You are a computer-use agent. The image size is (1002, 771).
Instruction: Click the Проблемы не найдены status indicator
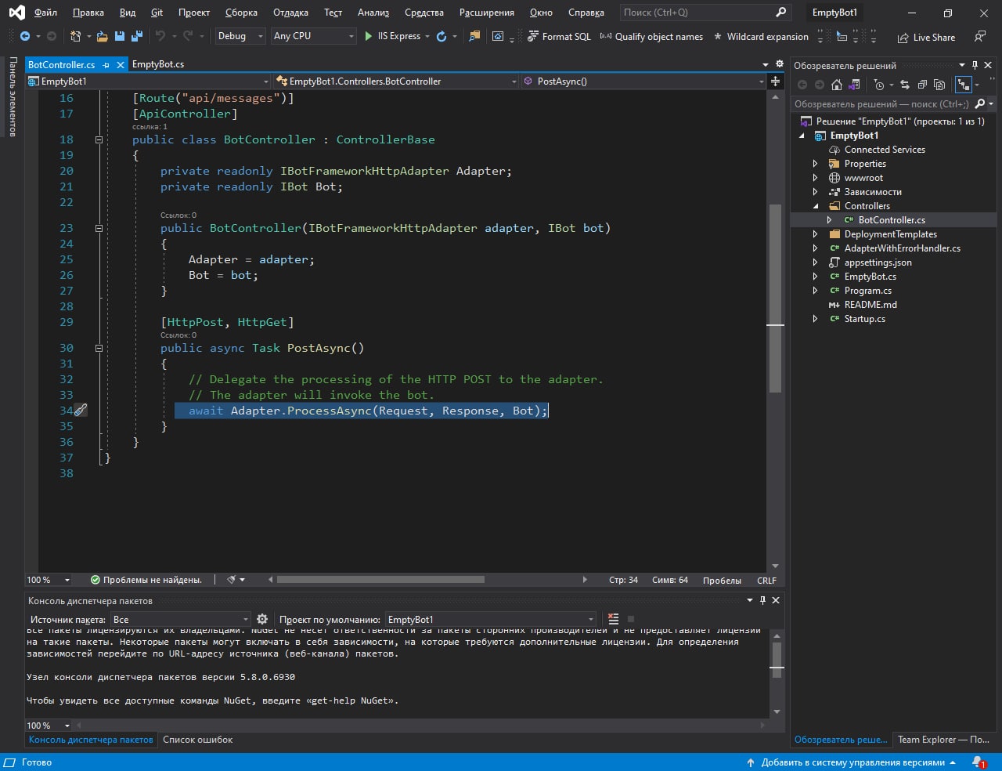(146, 580)
